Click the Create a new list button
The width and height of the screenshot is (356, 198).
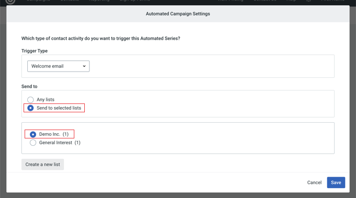click(43, 165)
